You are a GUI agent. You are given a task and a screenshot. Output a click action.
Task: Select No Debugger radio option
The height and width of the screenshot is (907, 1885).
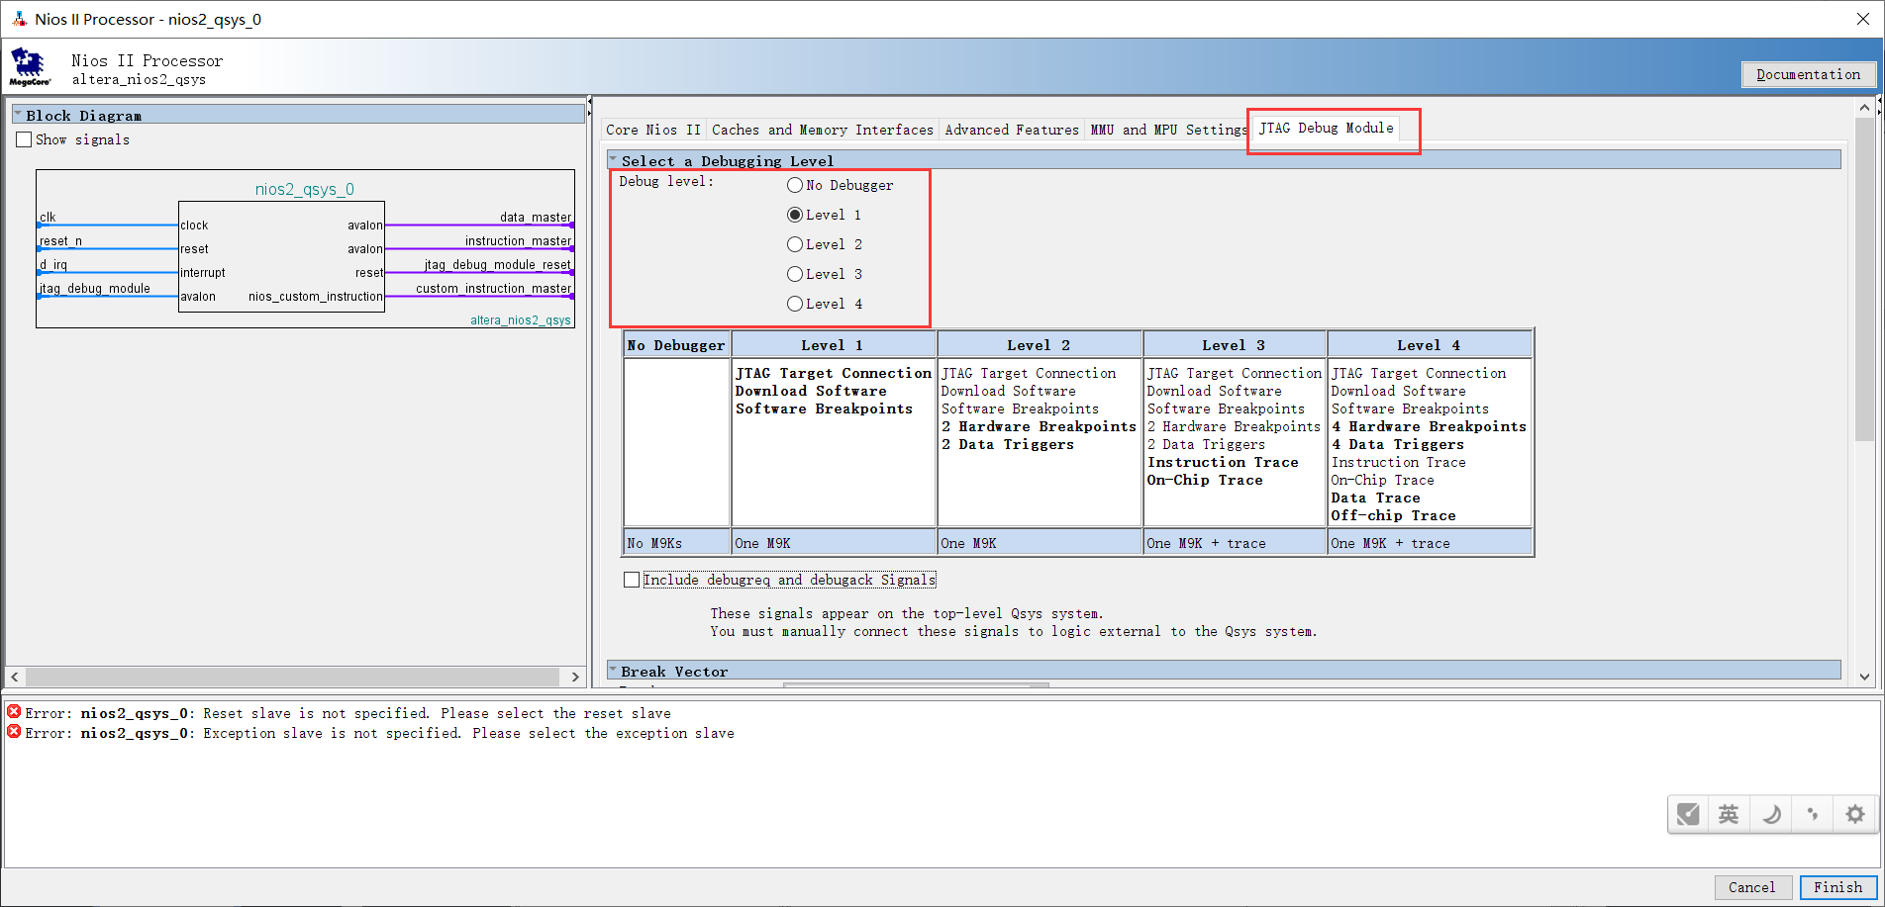[x=795, y=185]
